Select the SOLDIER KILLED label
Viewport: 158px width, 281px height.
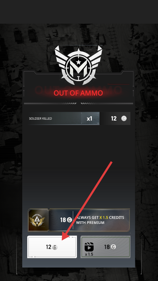[x=40, y=119]
